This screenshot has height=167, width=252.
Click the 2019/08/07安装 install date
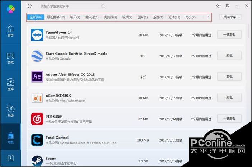point(171,161)
